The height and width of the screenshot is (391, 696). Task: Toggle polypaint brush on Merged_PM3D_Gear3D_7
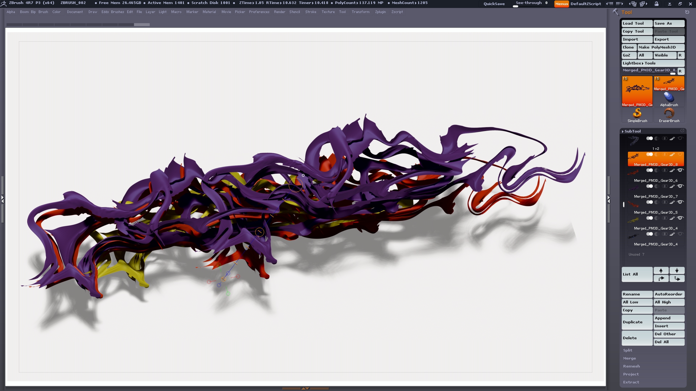click(672, 186)
